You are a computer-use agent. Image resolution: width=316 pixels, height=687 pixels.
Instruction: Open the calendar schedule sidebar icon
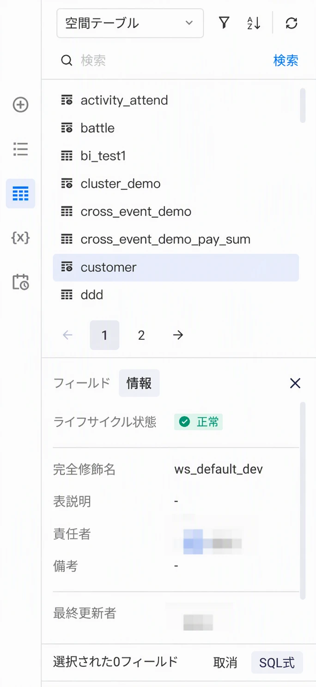(20, 282)
